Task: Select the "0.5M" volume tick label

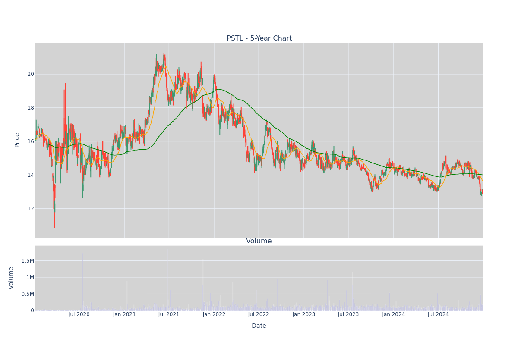Action: 28,294
